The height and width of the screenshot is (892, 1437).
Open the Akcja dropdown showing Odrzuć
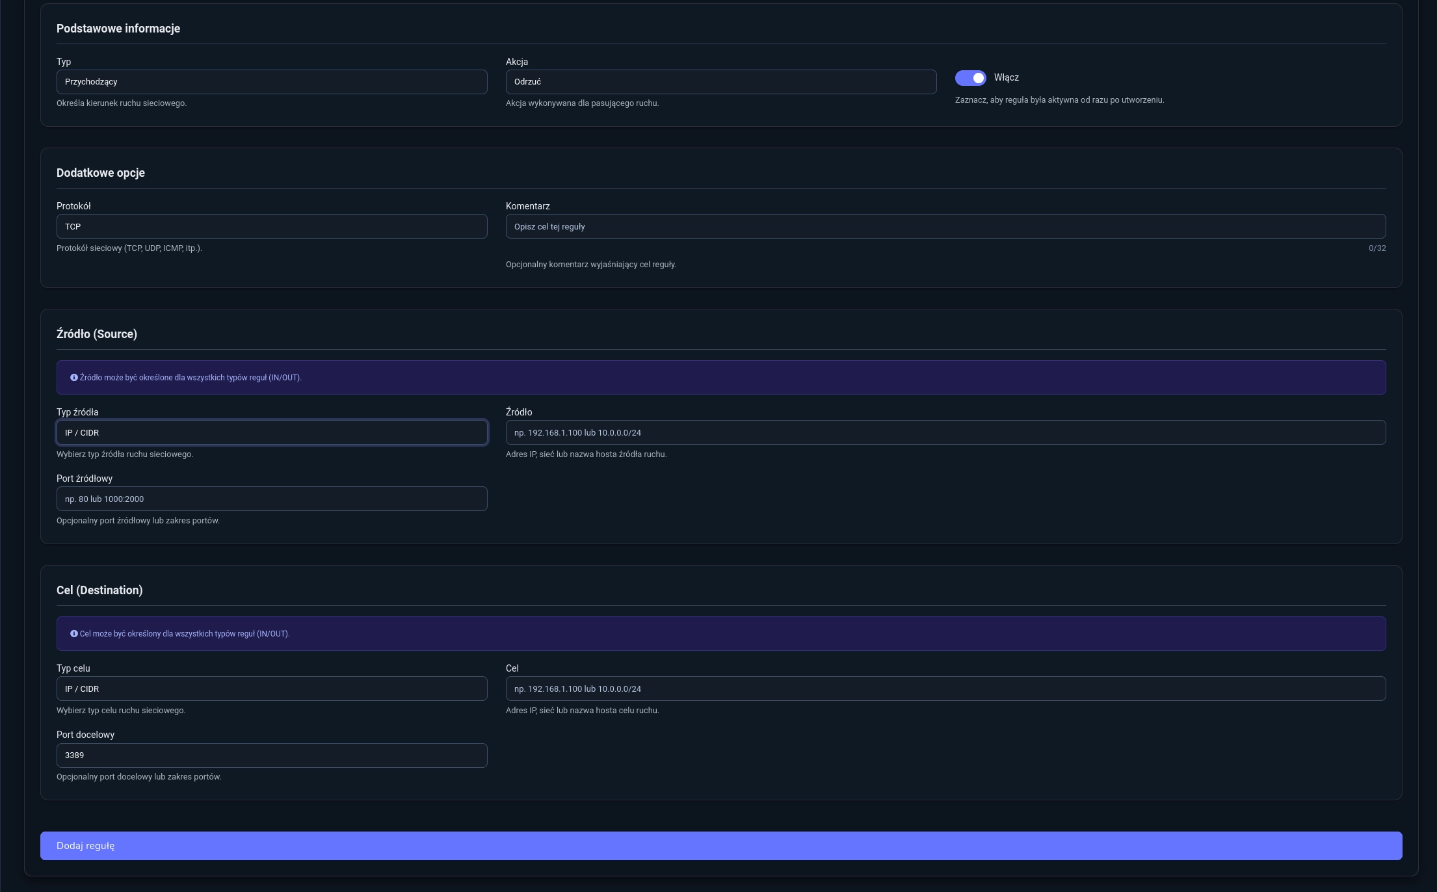pos(720,82)
